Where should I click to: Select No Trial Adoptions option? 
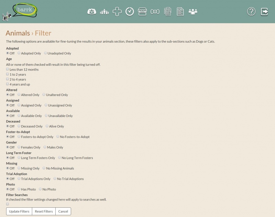point(55,178)
